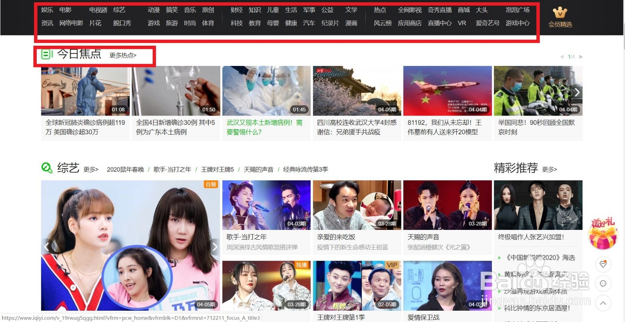Image resolution: width=625 pixels, height=322 pixels.
Task: Open 全网影视 in navigation
Action: click(x=410, y=10)
